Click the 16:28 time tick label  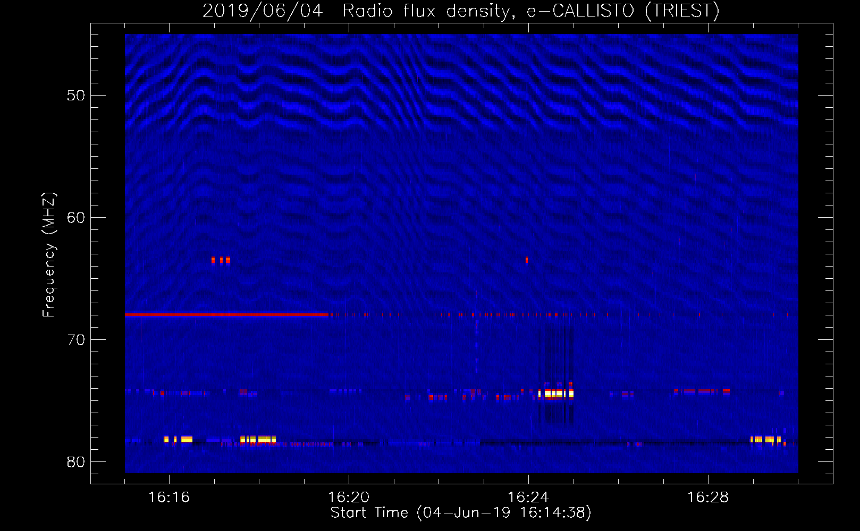[708, 498]
